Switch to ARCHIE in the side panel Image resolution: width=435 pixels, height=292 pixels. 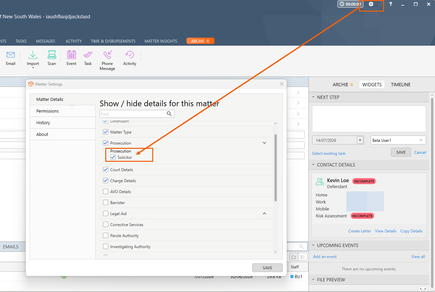(343, 85)
